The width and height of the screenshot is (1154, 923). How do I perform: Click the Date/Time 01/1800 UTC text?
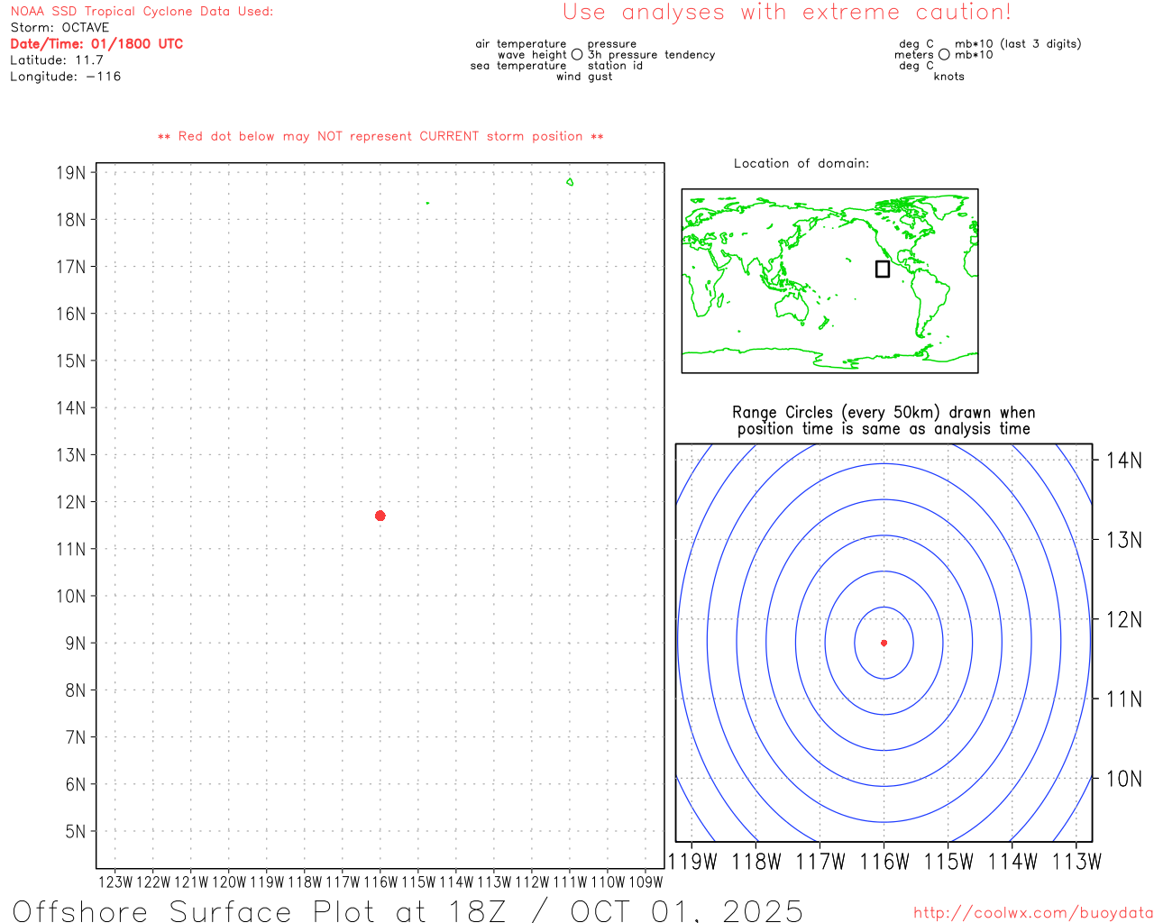[96, 44]
